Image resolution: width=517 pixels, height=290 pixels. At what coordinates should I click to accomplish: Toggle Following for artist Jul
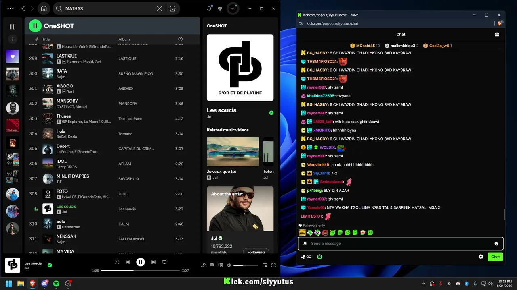coord(256,252)
